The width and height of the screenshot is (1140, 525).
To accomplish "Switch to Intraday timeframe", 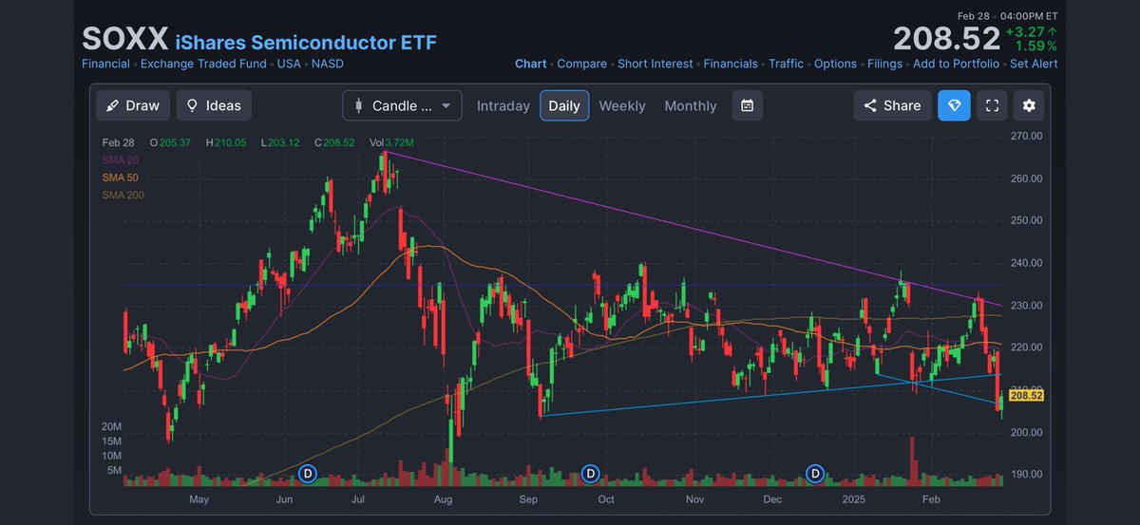I will pyautogui.click(x=503, y=105).
